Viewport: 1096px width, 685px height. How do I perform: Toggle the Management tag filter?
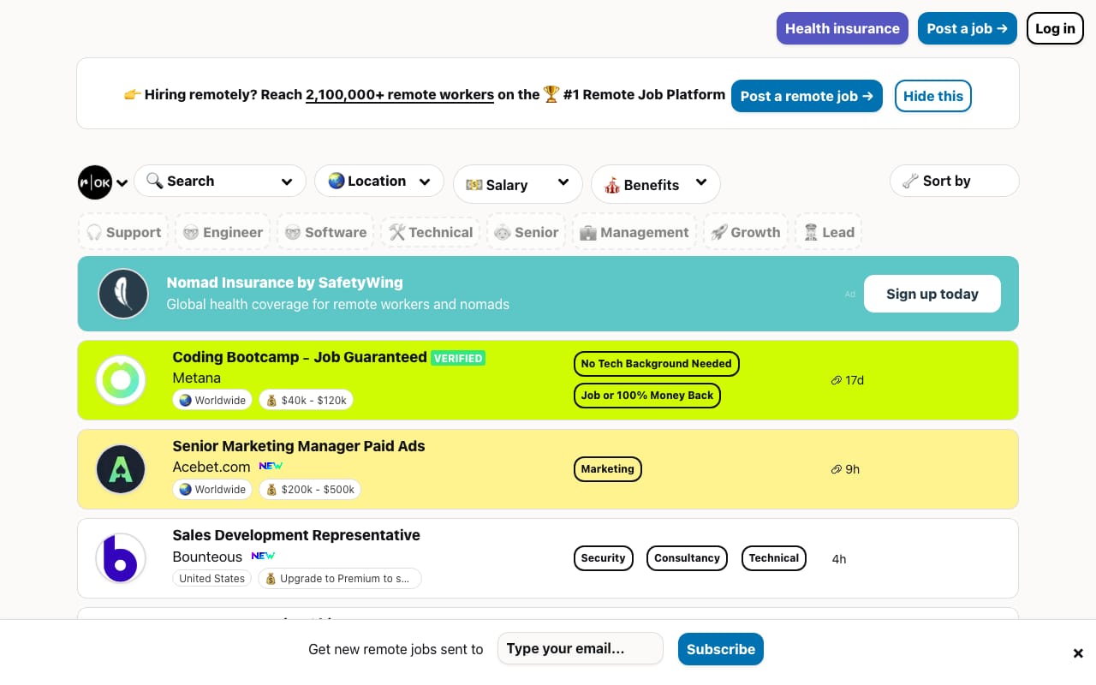pos(634,232)
